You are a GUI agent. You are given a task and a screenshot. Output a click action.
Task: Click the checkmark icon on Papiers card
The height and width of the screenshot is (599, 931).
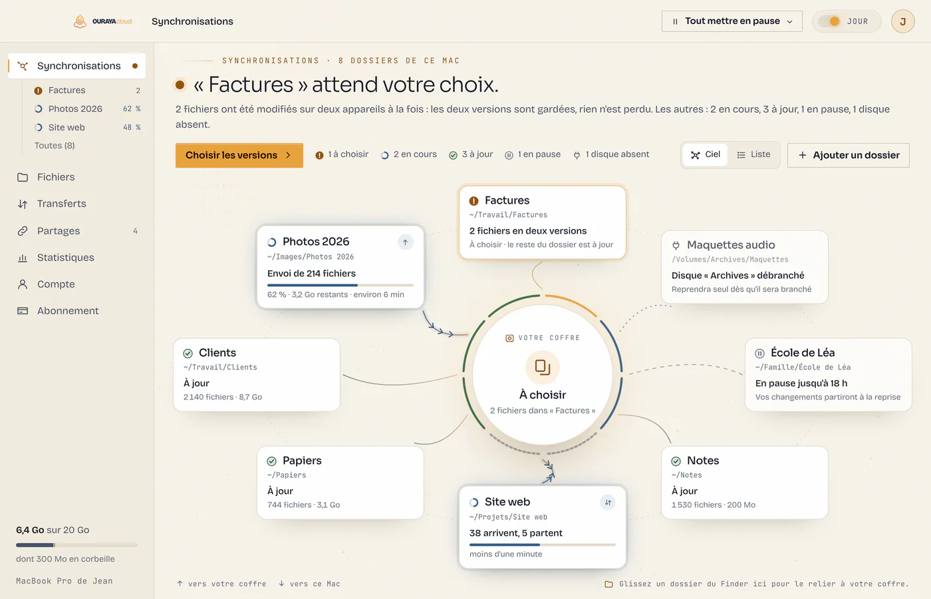272,461
